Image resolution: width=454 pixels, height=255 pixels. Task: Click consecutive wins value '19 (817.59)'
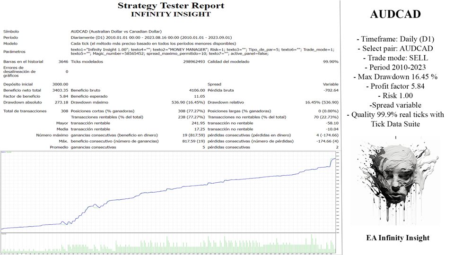pos(194,135)
